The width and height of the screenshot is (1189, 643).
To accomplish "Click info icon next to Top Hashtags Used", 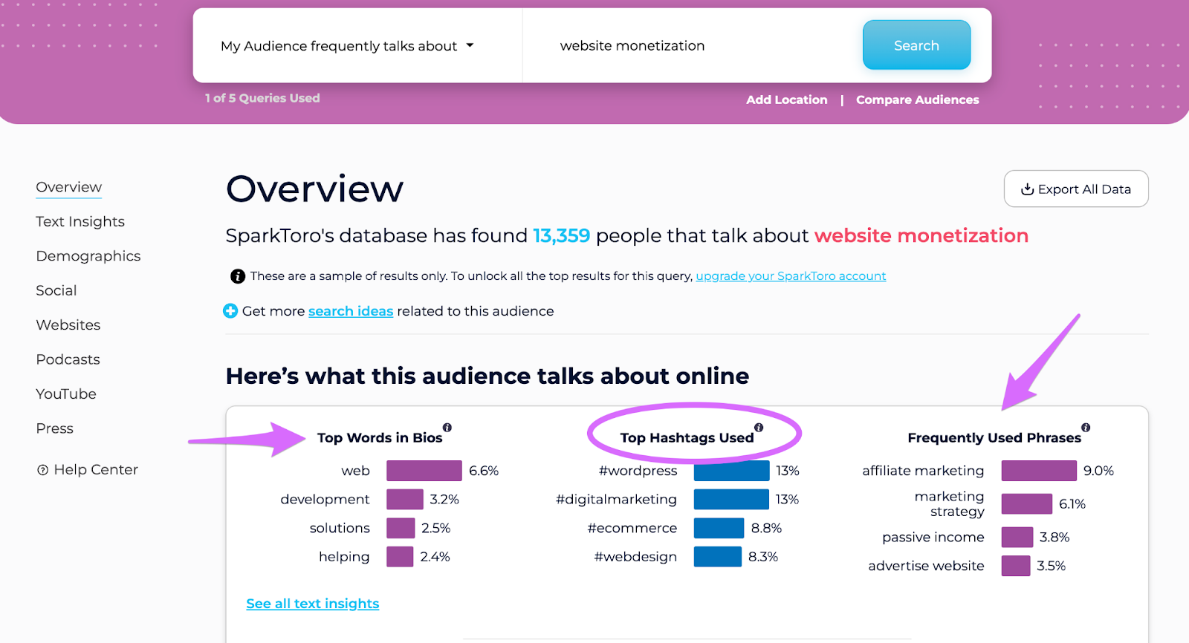I will [x=759, y=428].
